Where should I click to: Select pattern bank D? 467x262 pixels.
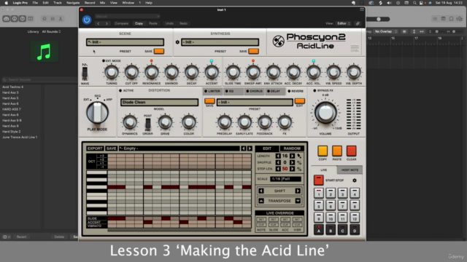tap(355, 230)
